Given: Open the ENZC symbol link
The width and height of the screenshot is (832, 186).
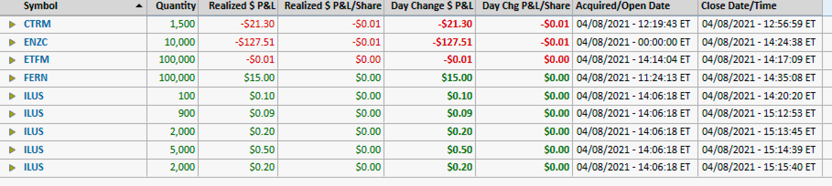Looking at the screenshot, I should click(36, 42).
